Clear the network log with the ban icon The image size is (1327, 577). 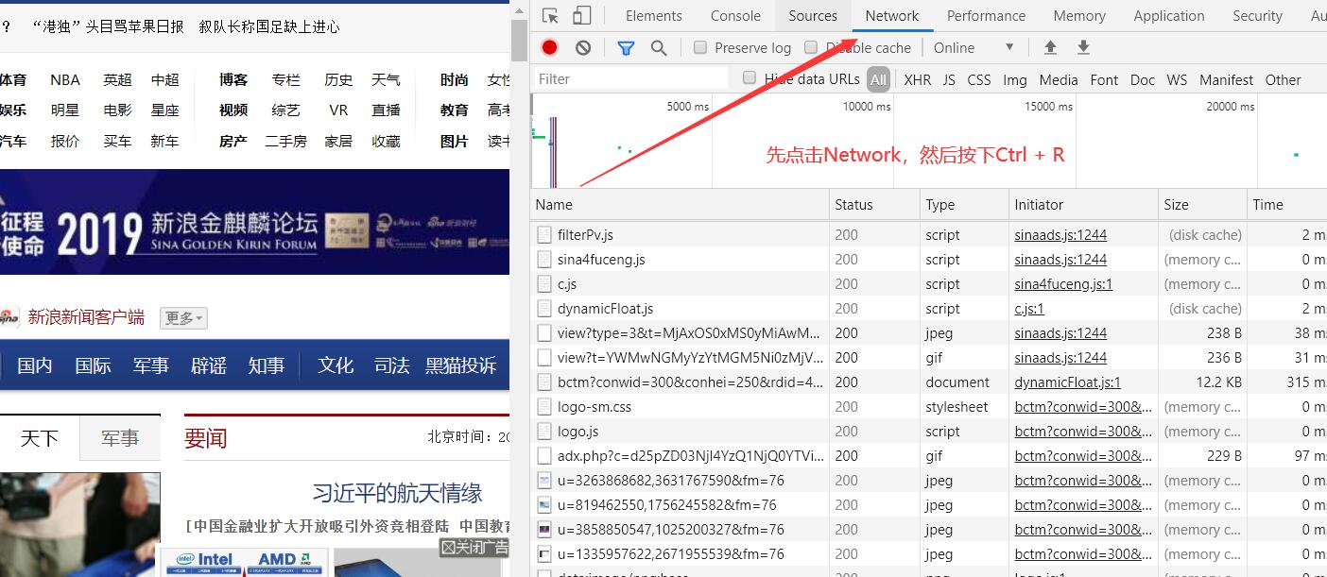coord(583,47)
